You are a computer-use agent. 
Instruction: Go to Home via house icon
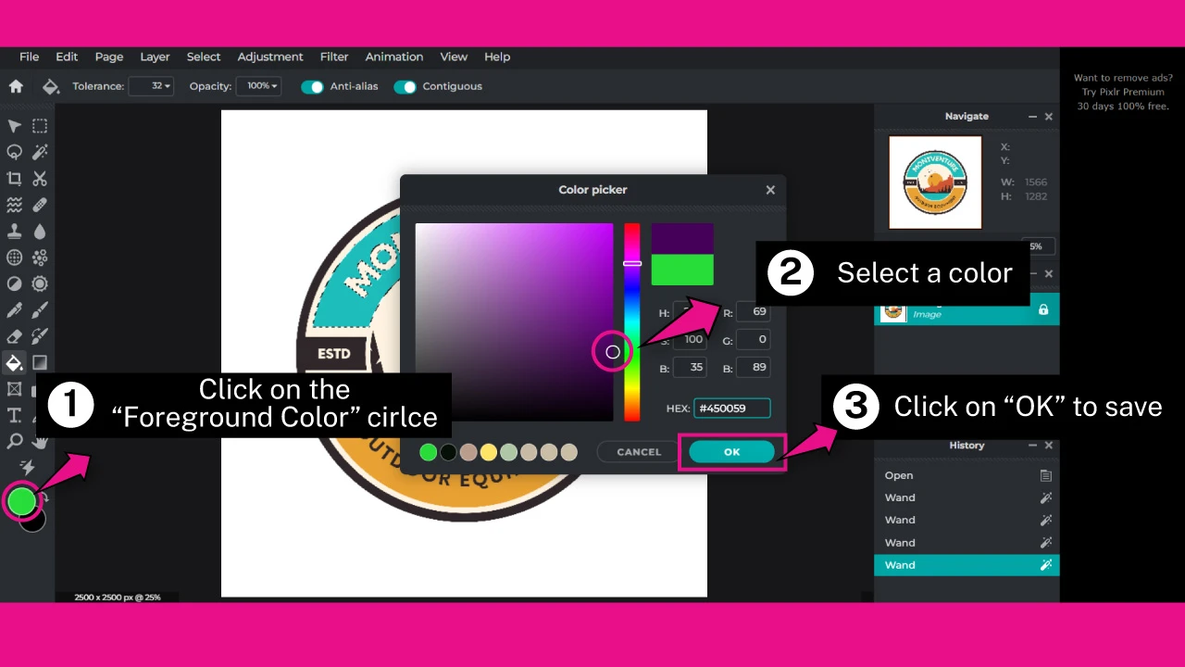(x=16, y=86)
